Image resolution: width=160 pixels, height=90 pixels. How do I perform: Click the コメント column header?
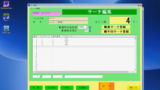tap(99, 36)
